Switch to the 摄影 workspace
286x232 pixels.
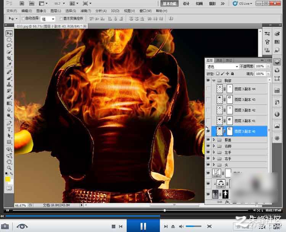coord(212,4)
